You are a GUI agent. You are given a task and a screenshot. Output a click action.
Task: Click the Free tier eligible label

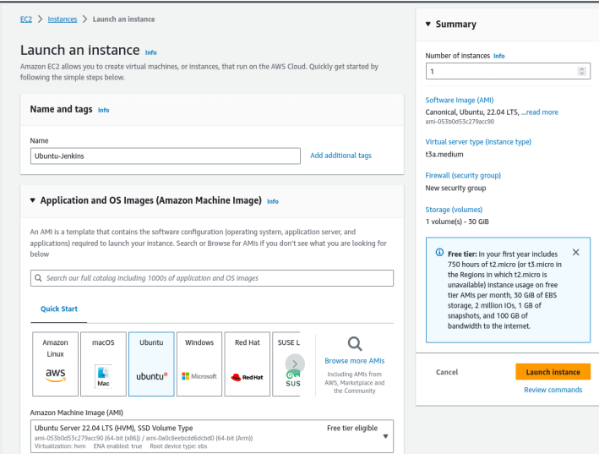[x=352, y=428]
